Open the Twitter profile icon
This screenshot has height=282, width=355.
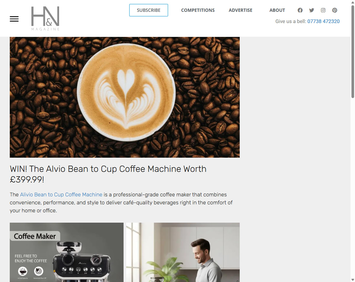click(x=312, y=10)
